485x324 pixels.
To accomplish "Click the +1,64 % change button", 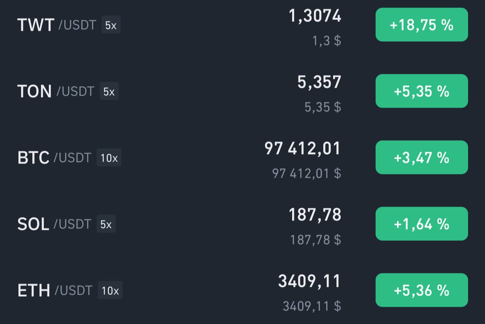I will pyautogui.click(x=422, y=224).
